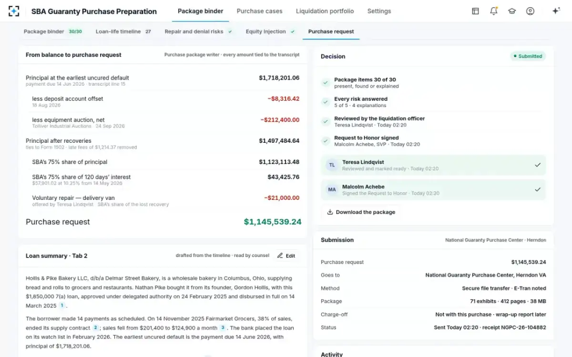The height and width of the screenshot is (357, 572).
Task: Click National Guaranty Purchase Center, Herndon VA value
Action: pos(486,275)
